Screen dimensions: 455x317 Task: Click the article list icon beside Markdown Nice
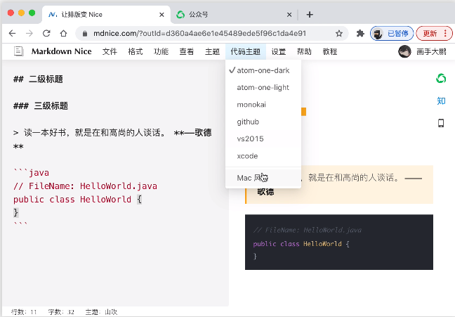pos(18,51)
